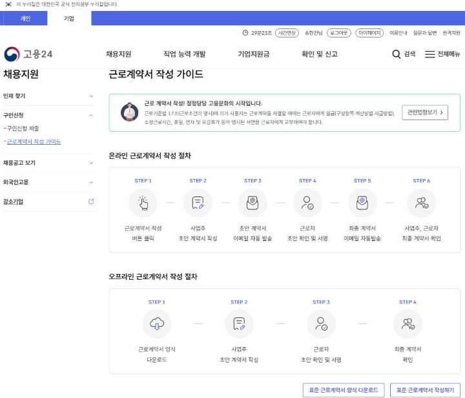This screenshot has width=465, height=398.
Task: Click 표준 근로계약서 양식 다운로드 button
Action: coord(344,390)
